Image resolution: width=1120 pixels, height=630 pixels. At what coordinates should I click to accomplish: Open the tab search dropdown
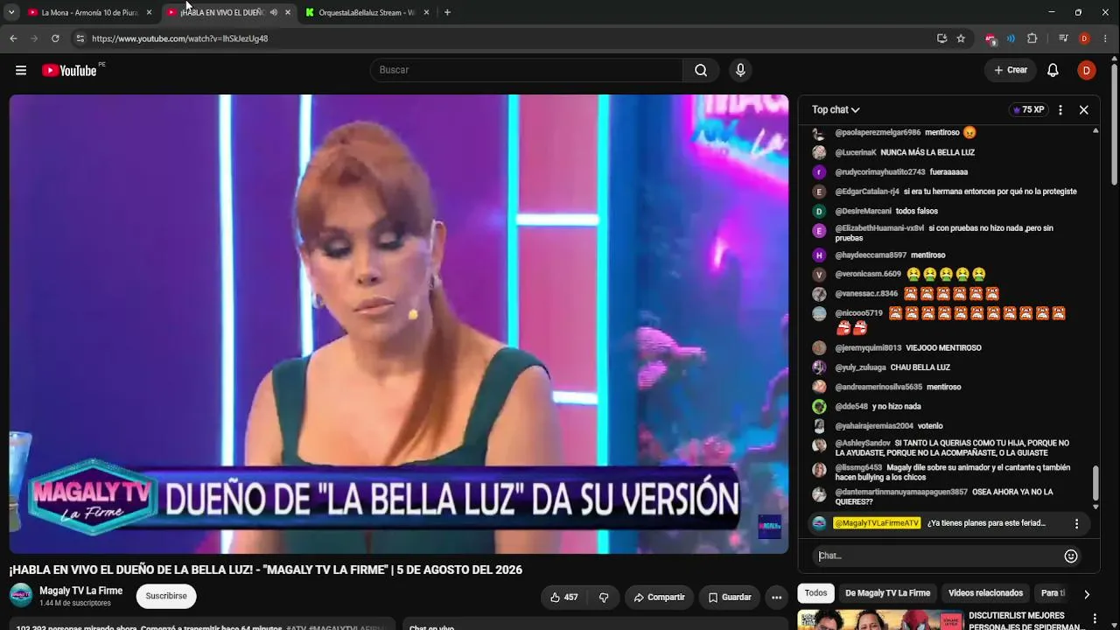[11, 12]
